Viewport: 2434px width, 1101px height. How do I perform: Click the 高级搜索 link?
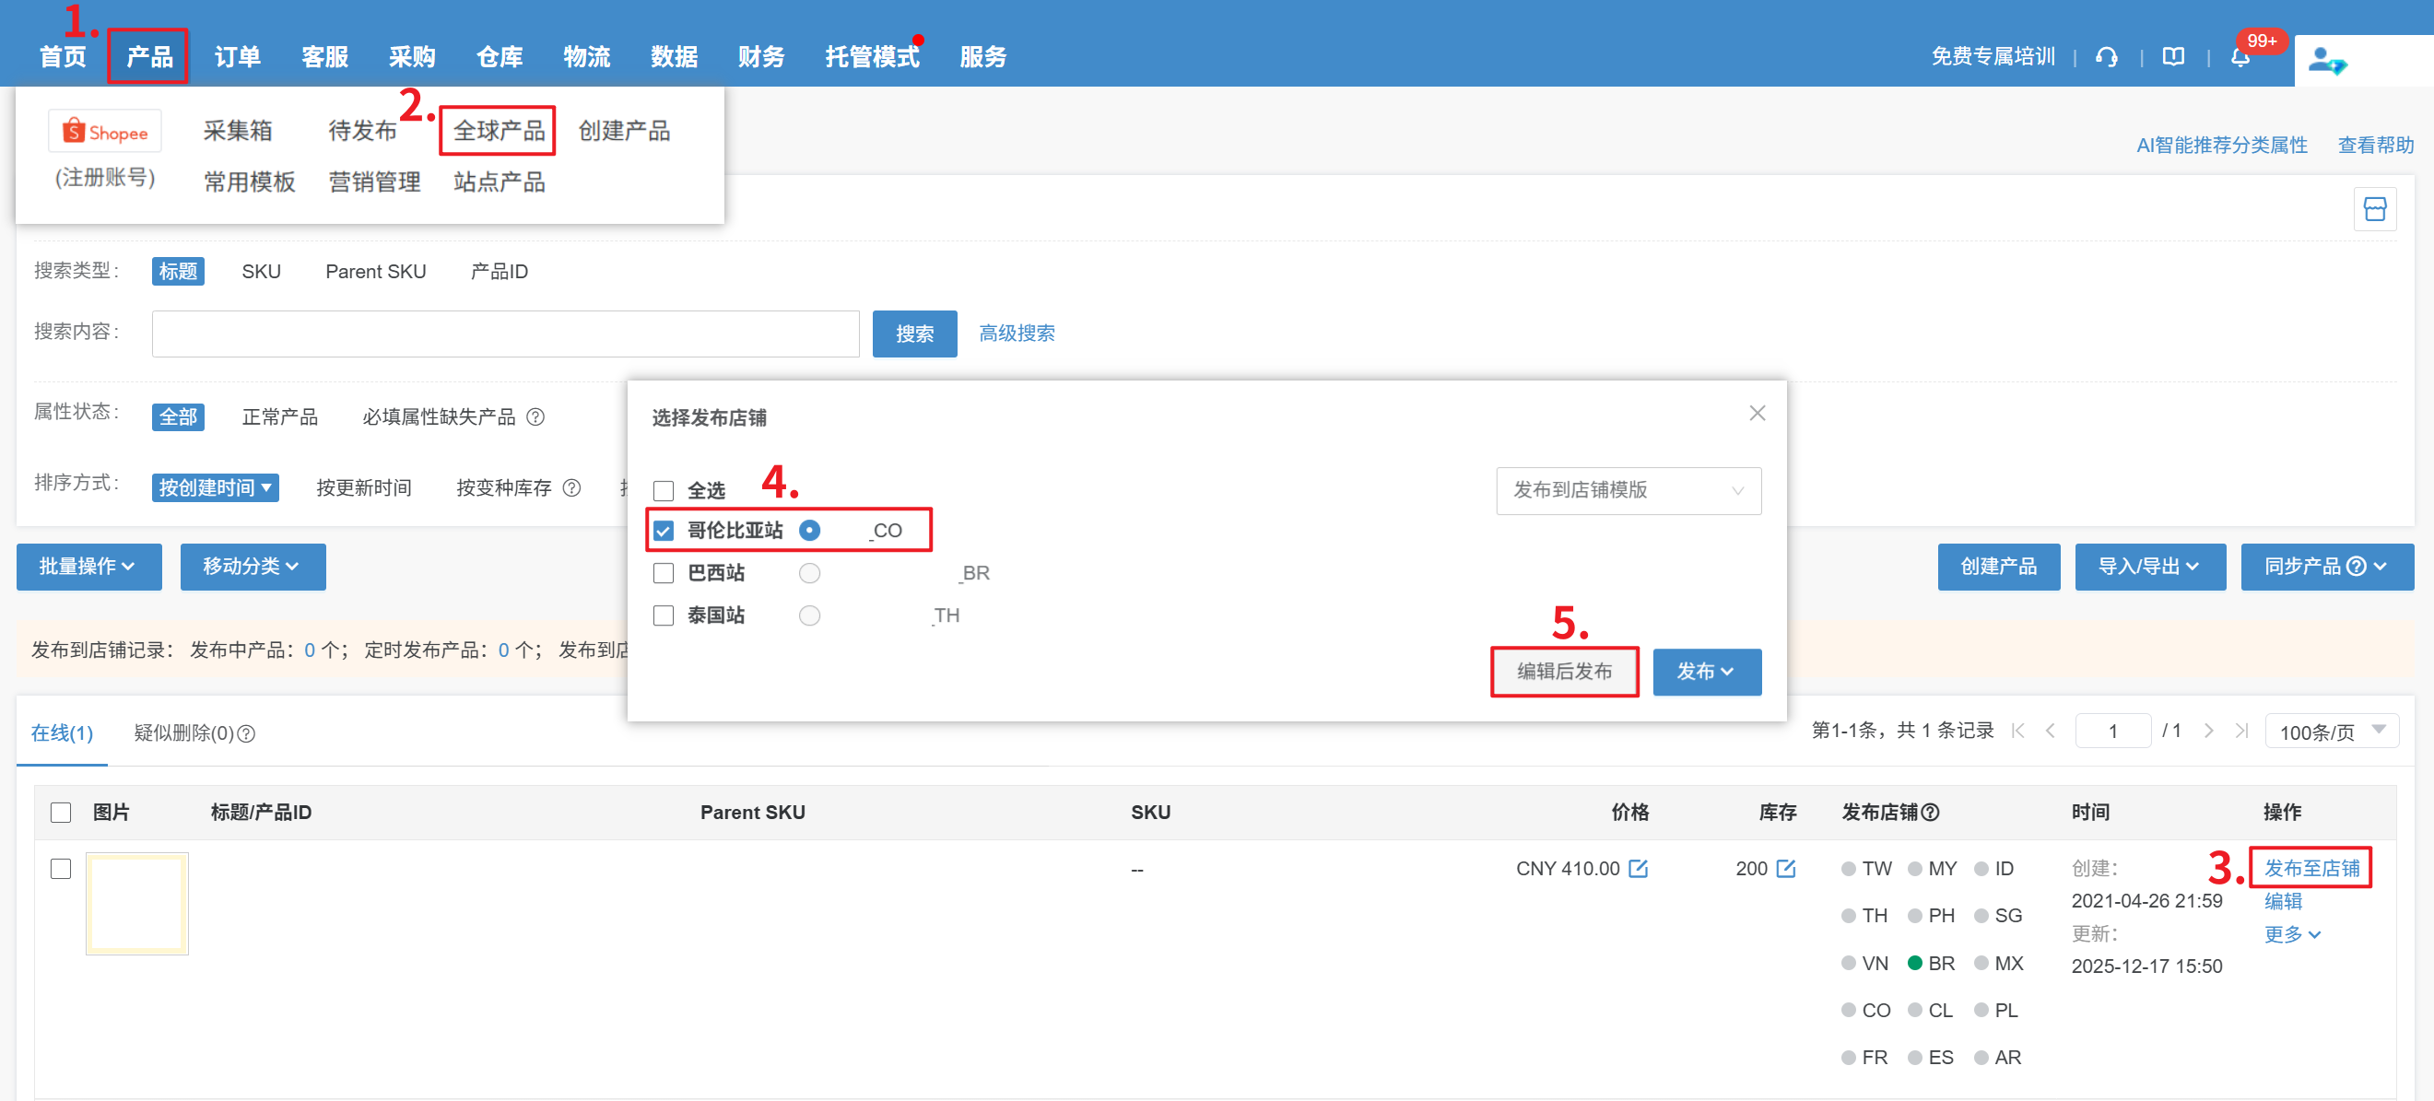[1017, 334]
